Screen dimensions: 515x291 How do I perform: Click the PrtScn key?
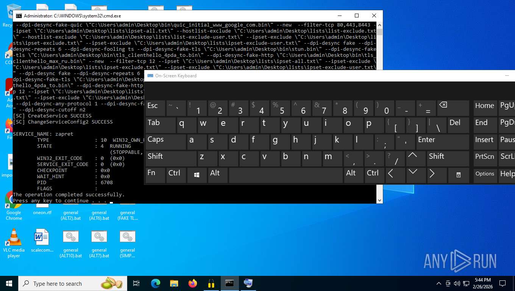coord(485,159)
